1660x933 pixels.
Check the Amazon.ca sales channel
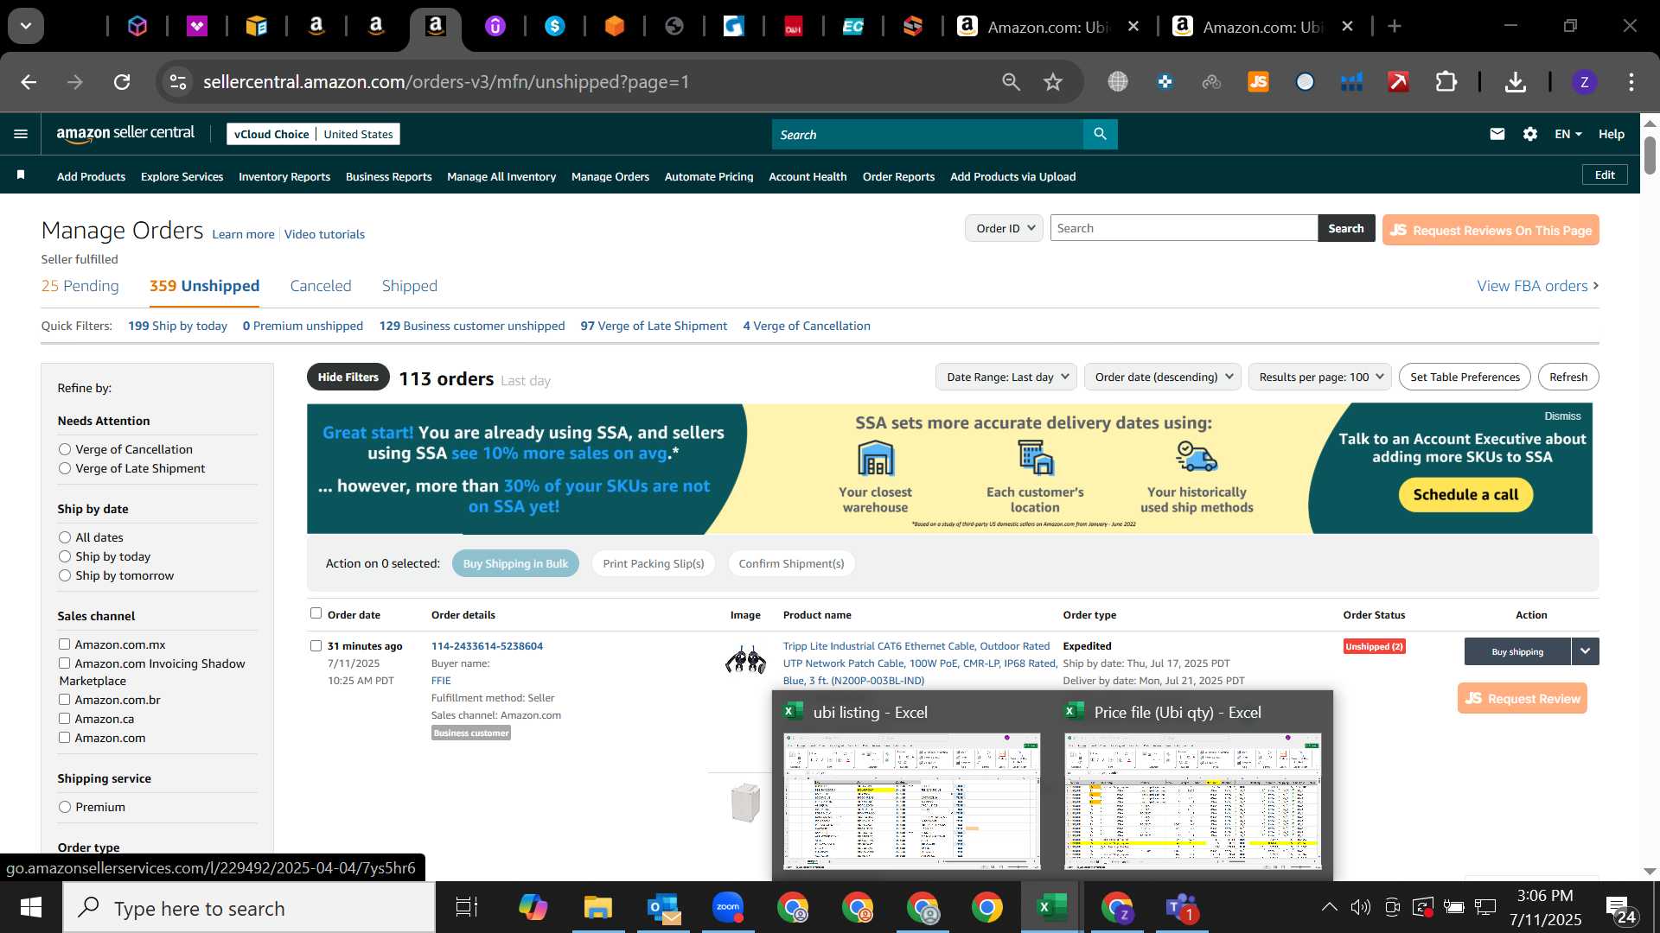(x=64, y=718)
